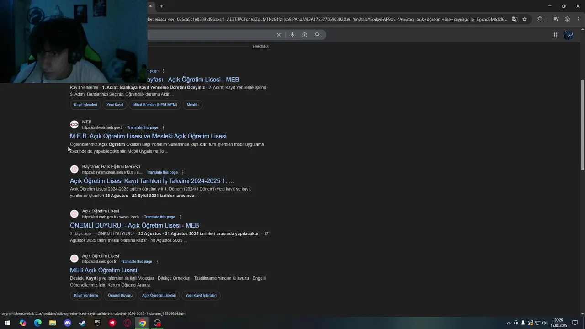Viewport: 585px width, 329px height.
Task: Open the Windows notification center
Action: (575, 323)
